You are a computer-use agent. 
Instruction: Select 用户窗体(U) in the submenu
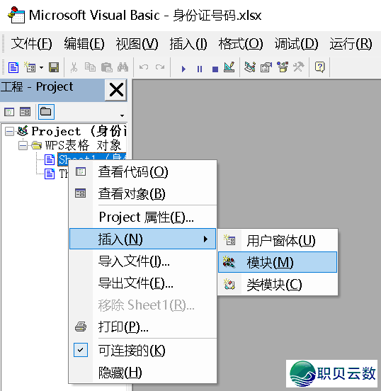click(x=278, y=241)
